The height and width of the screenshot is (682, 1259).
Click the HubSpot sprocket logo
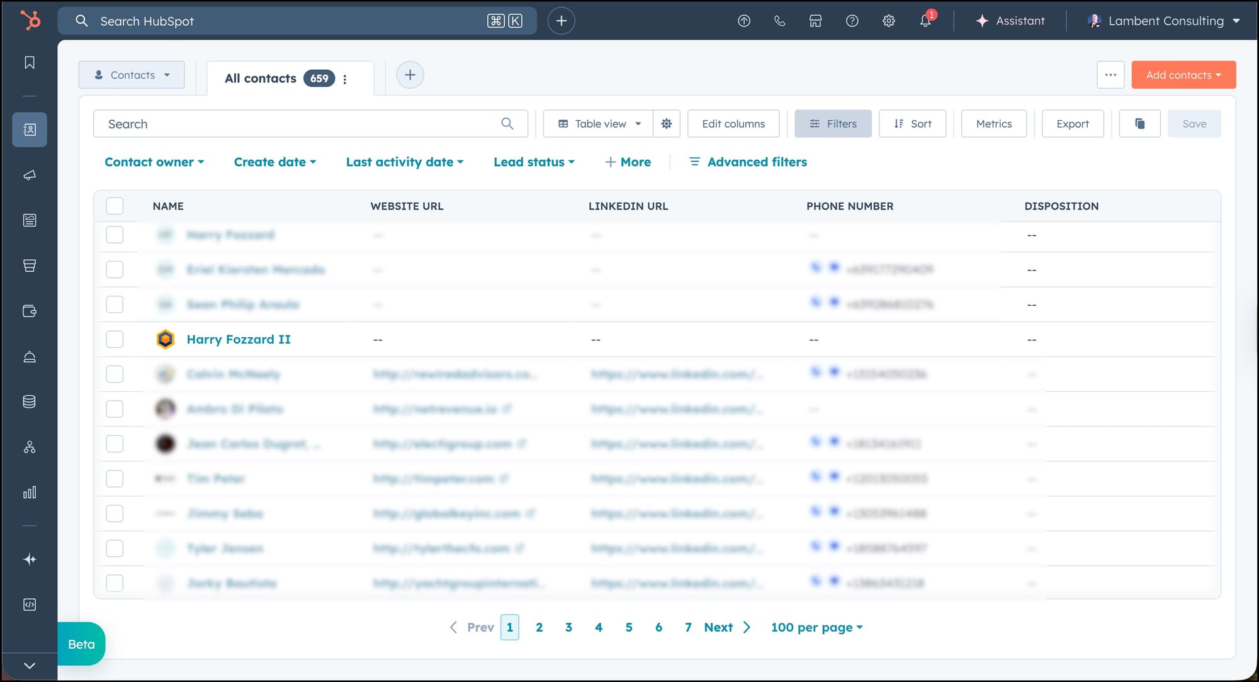click(30, 20)
